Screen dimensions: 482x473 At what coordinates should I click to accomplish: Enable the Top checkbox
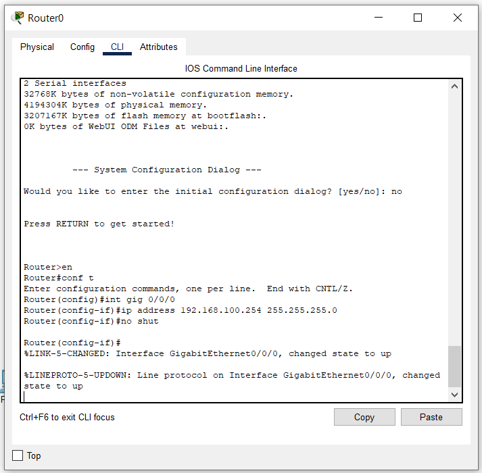coord(18,455)
